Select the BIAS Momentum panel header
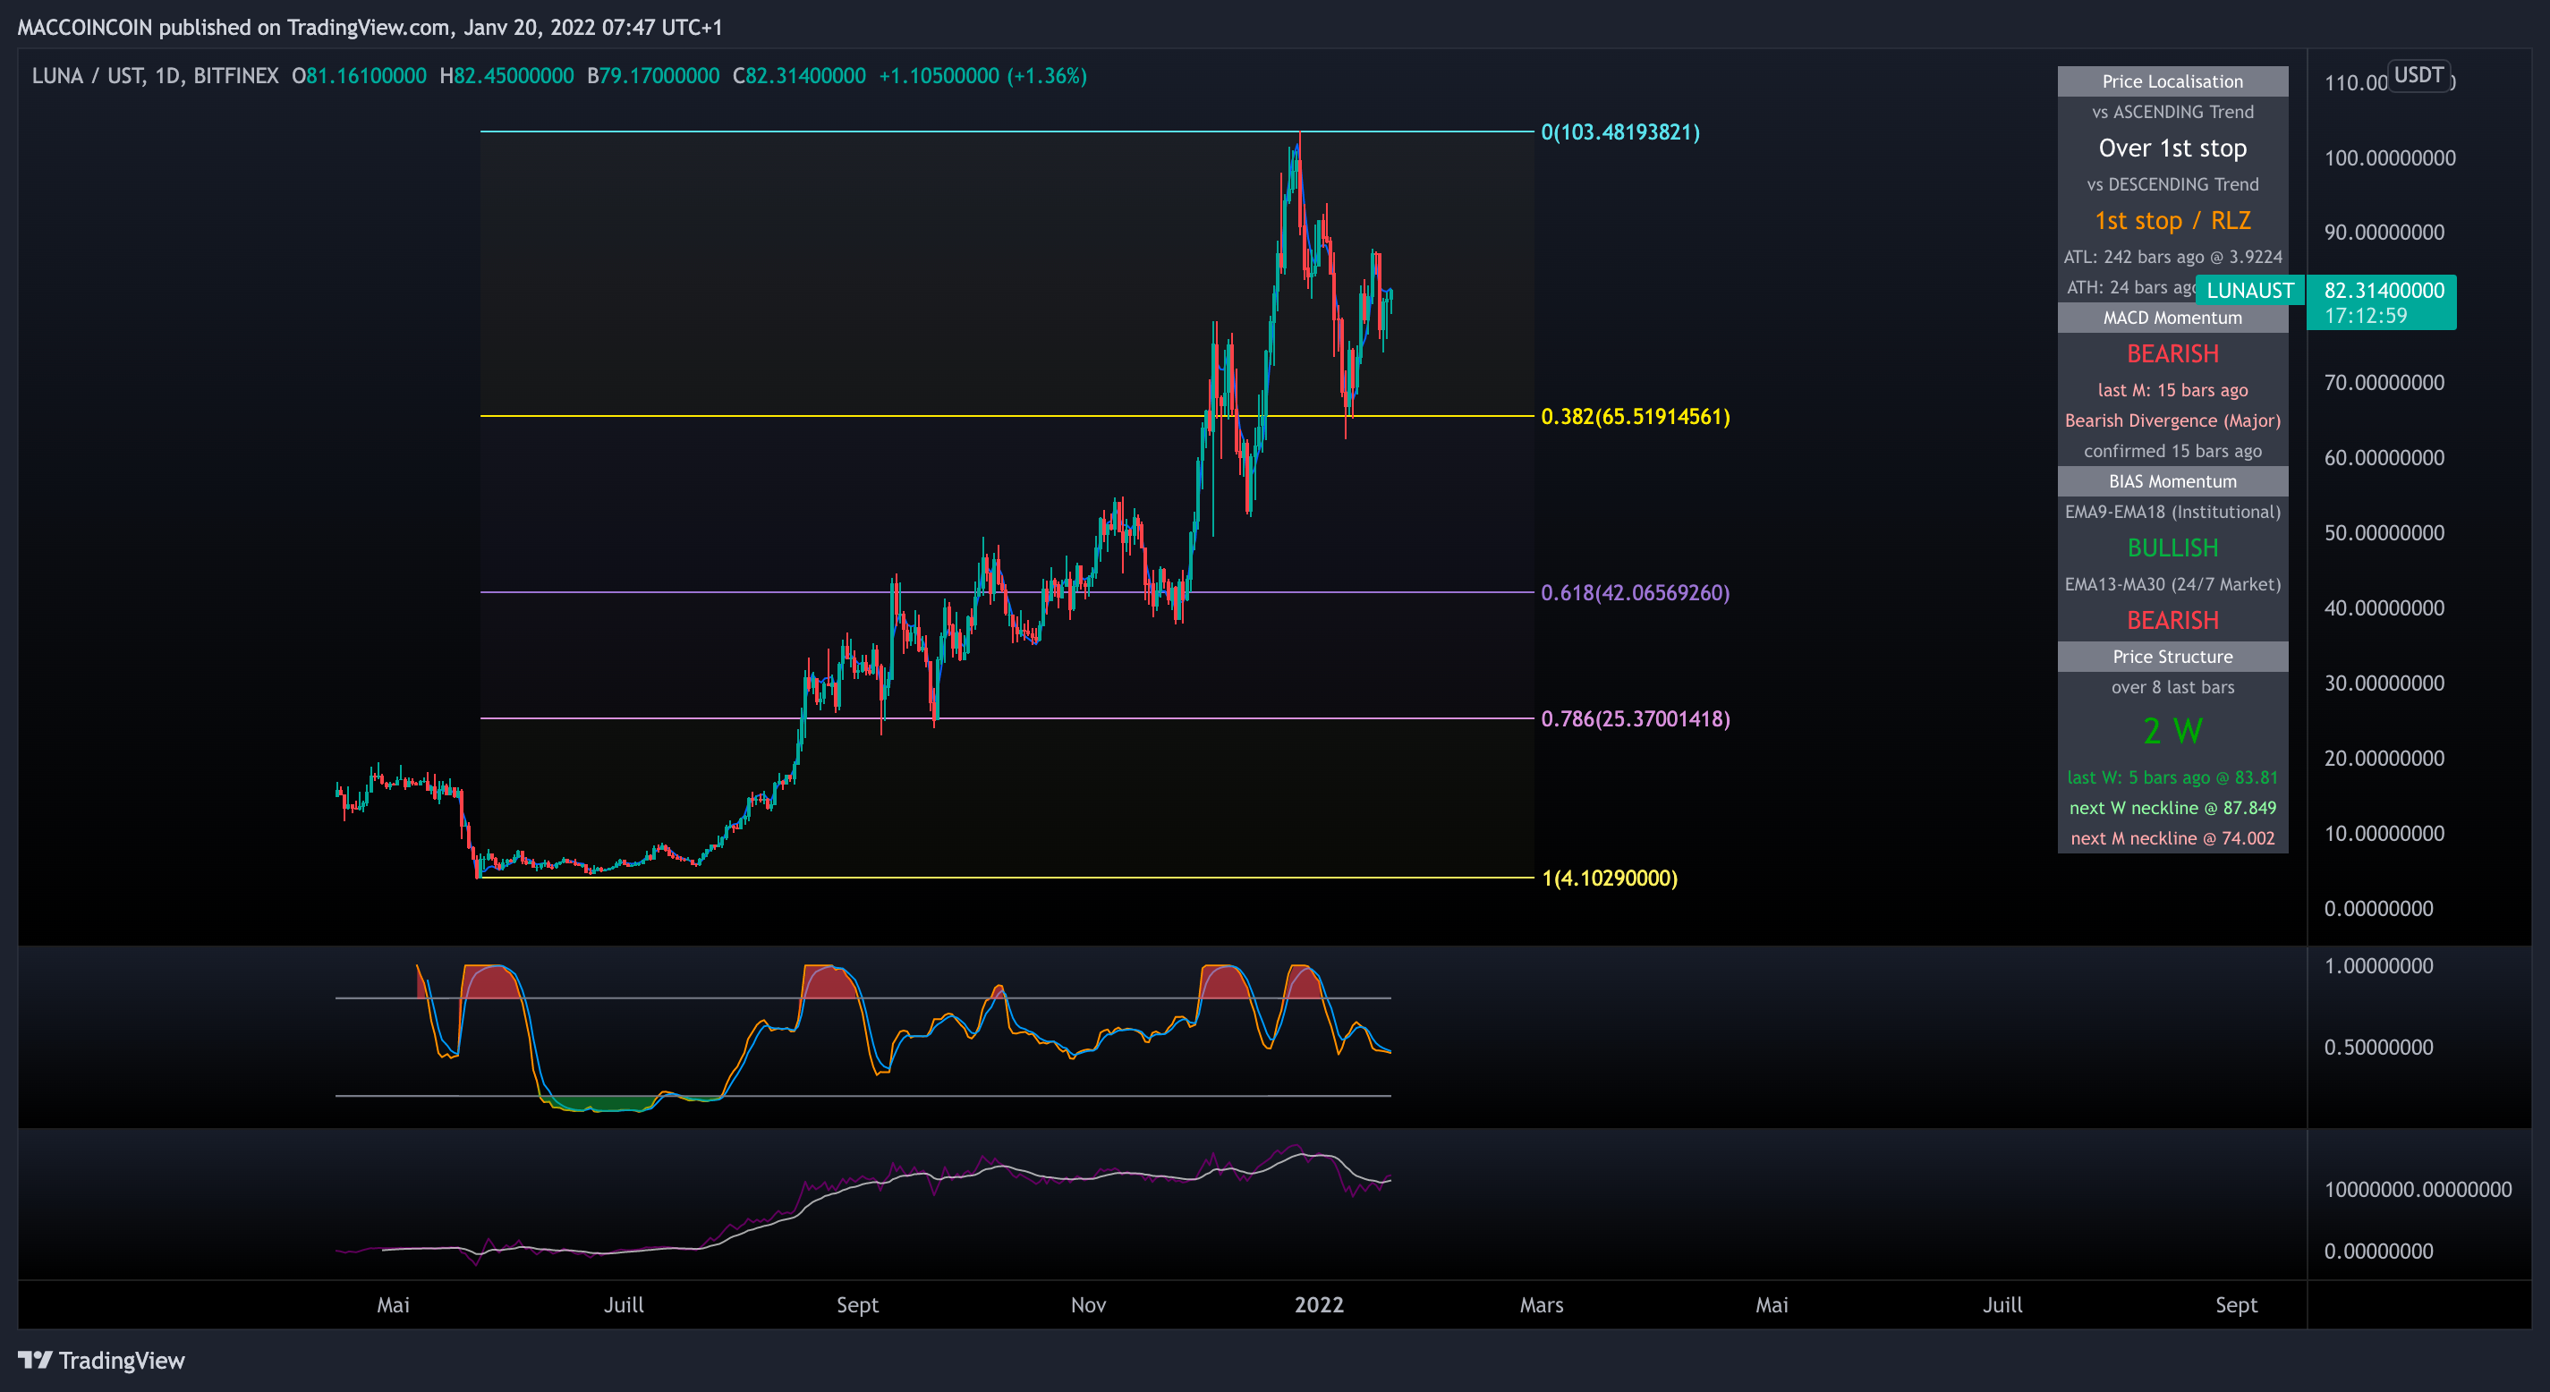Screen dimensions: 2550x1392 click(2172, 481)
